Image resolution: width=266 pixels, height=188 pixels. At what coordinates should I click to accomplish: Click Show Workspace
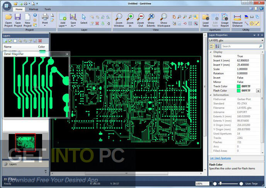[164, 20]
